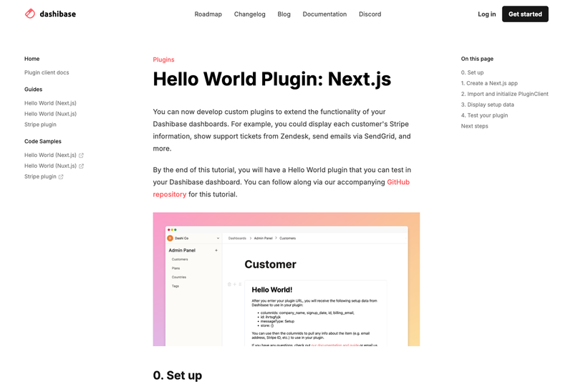Screen dimensions: 573x382
Task: Jump to 1. Create a Next.js app
Action: [x=489, y=83]
